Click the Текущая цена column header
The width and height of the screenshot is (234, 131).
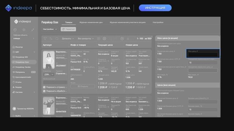click(105, 45)
